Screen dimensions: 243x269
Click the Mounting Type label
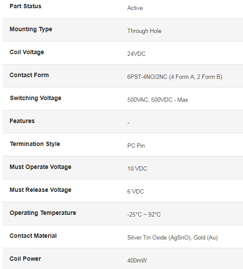pos(31,29)
